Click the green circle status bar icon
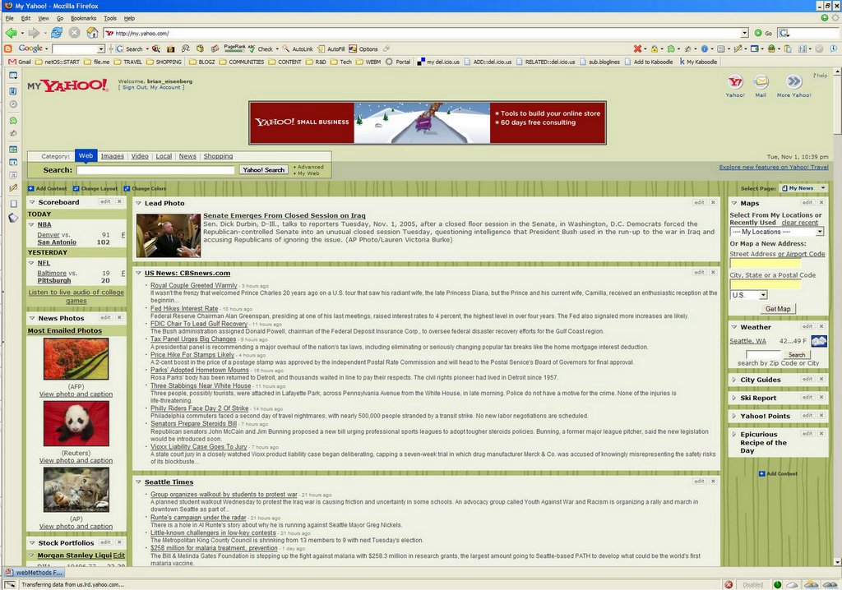Image resolution: width=842 pixels, height=590 pixels. pos(778,584)
